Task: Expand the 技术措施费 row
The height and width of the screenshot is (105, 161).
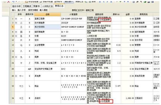Action: click(16, 23)
